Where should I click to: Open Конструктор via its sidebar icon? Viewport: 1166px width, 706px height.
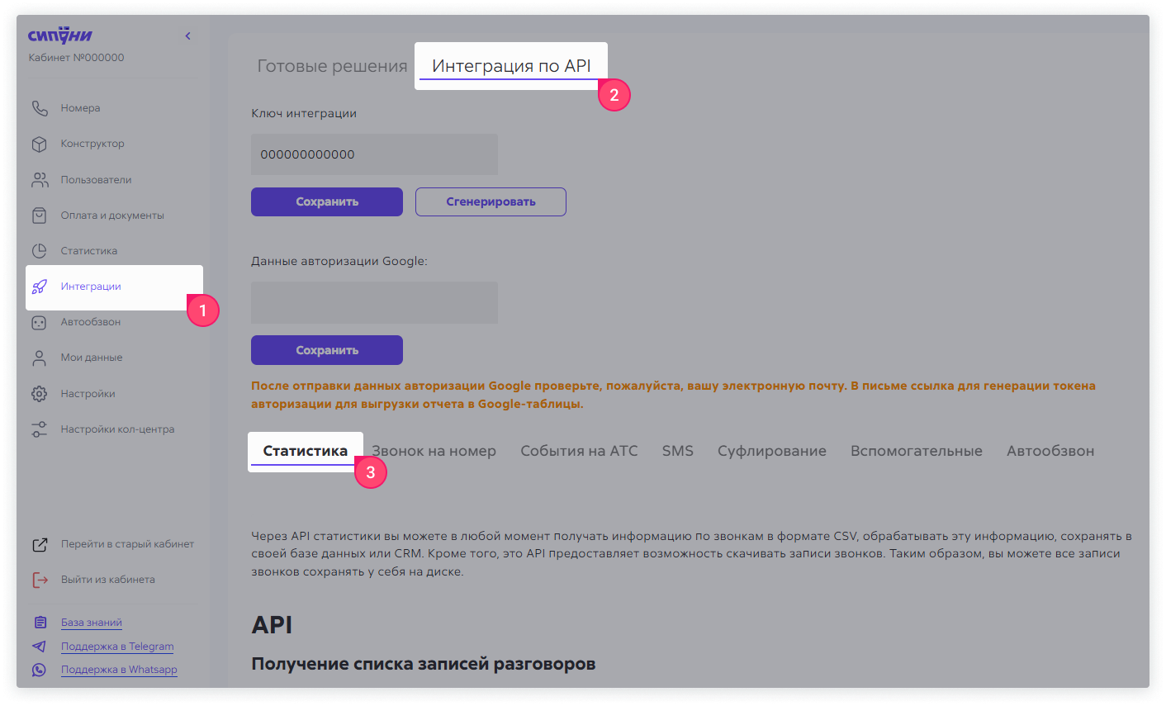[38, 144]
